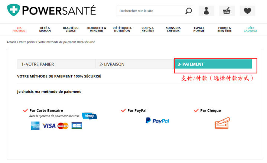Click the cheque payment icon

coord(222,123)
